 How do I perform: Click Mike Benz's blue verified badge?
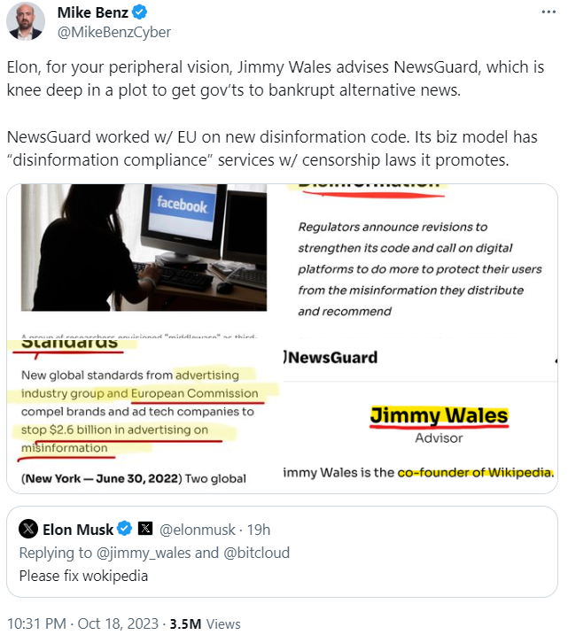click(140, 12)
